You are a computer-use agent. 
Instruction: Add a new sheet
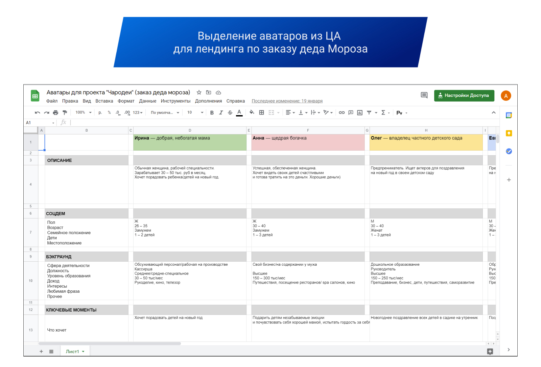[x=41, y=351]
